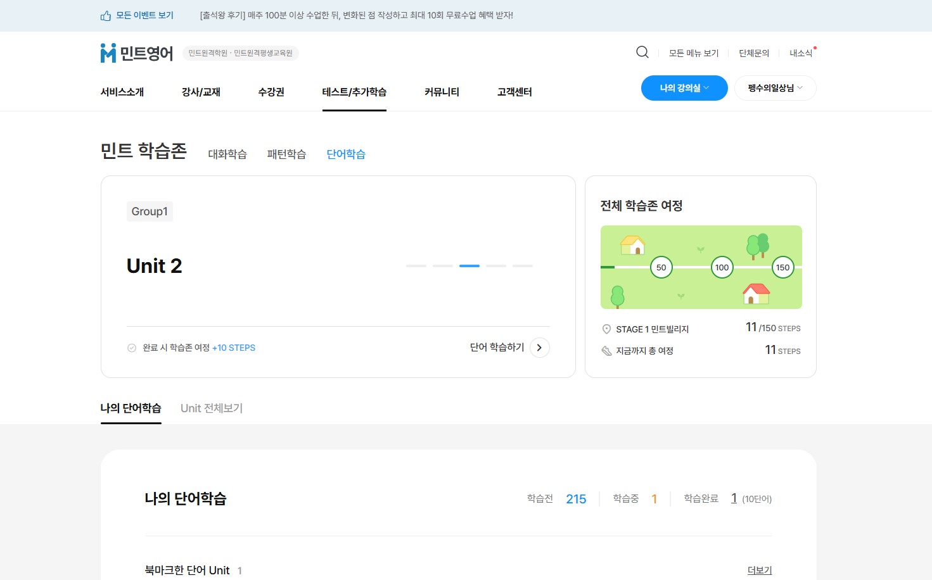932x580 pixels.
Task: Click the 더보기 link
Action: click(759, 570)
